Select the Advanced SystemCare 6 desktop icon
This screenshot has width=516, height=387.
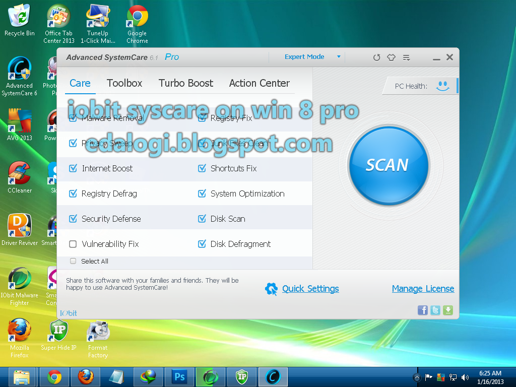click(20, 77)
